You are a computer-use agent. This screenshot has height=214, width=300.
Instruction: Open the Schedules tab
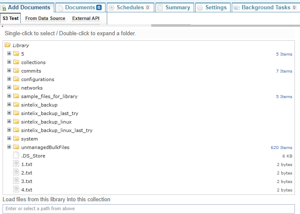coord(130,7)
